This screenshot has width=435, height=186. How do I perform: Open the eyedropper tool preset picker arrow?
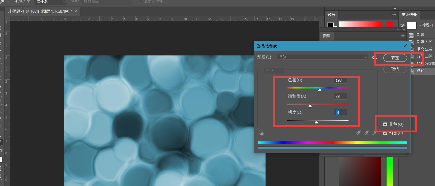[x=8, y=2]
